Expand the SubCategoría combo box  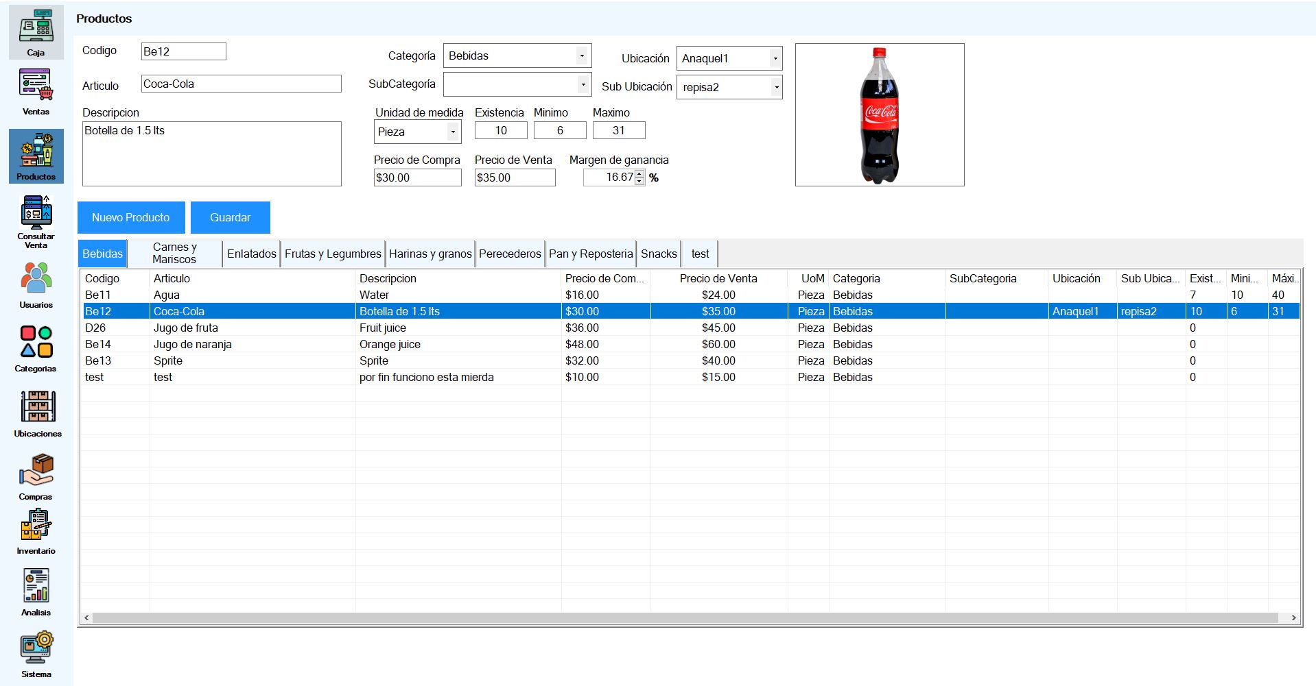[x=583, y=85]
